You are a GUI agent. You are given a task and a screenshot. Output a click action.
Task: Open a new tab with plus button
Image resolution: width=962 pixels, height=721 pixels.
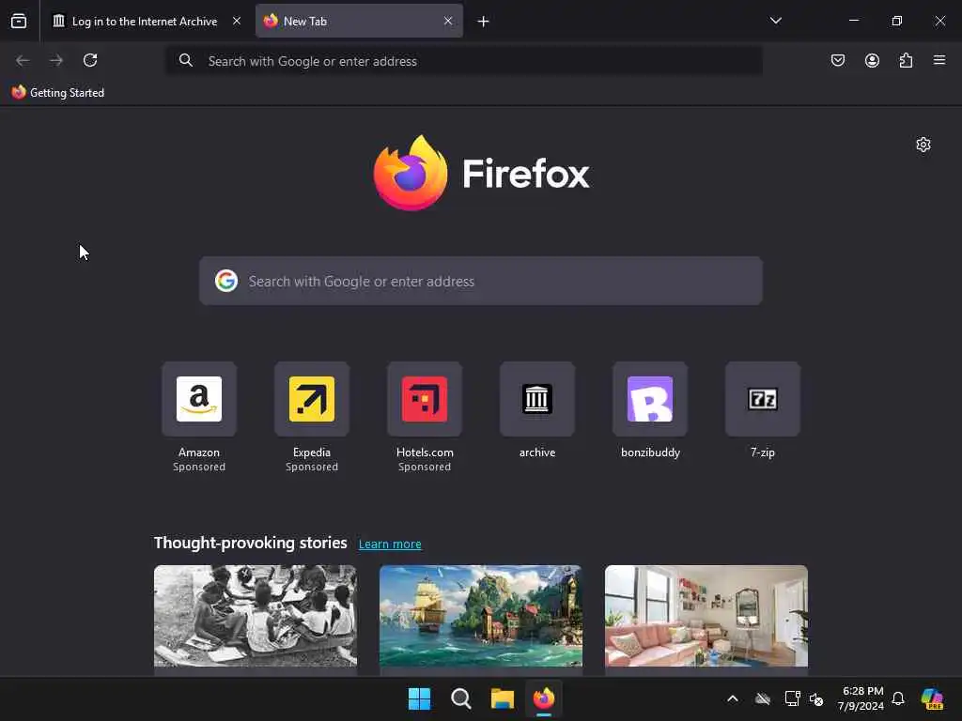click(x=484, y=22)
